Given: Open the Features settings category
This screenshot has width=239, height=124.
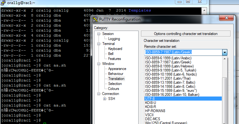Looking at the screenshot, I should (x=114, y=59).
